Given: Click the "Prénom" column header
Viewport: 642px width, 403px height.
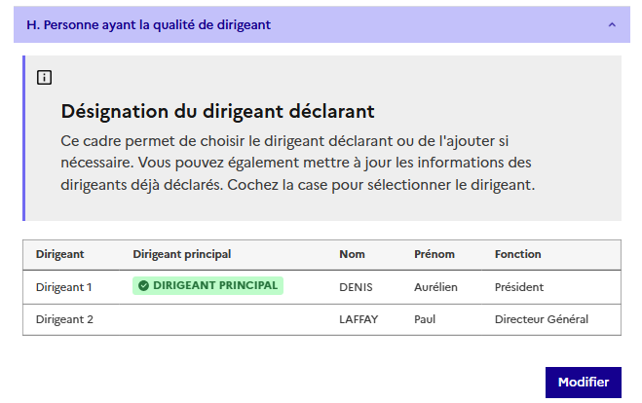Looking at the screenshot, I should pyautogui.click(x=434, y=254).
